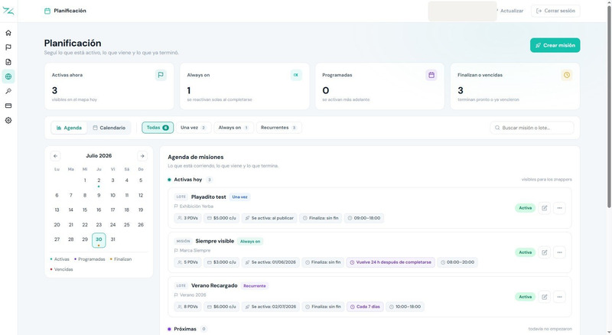Image resolution: width=612 pixels, height=335 pixels.
Task: Open the settings gear icon in the sidebar
Action: [8, 120]
